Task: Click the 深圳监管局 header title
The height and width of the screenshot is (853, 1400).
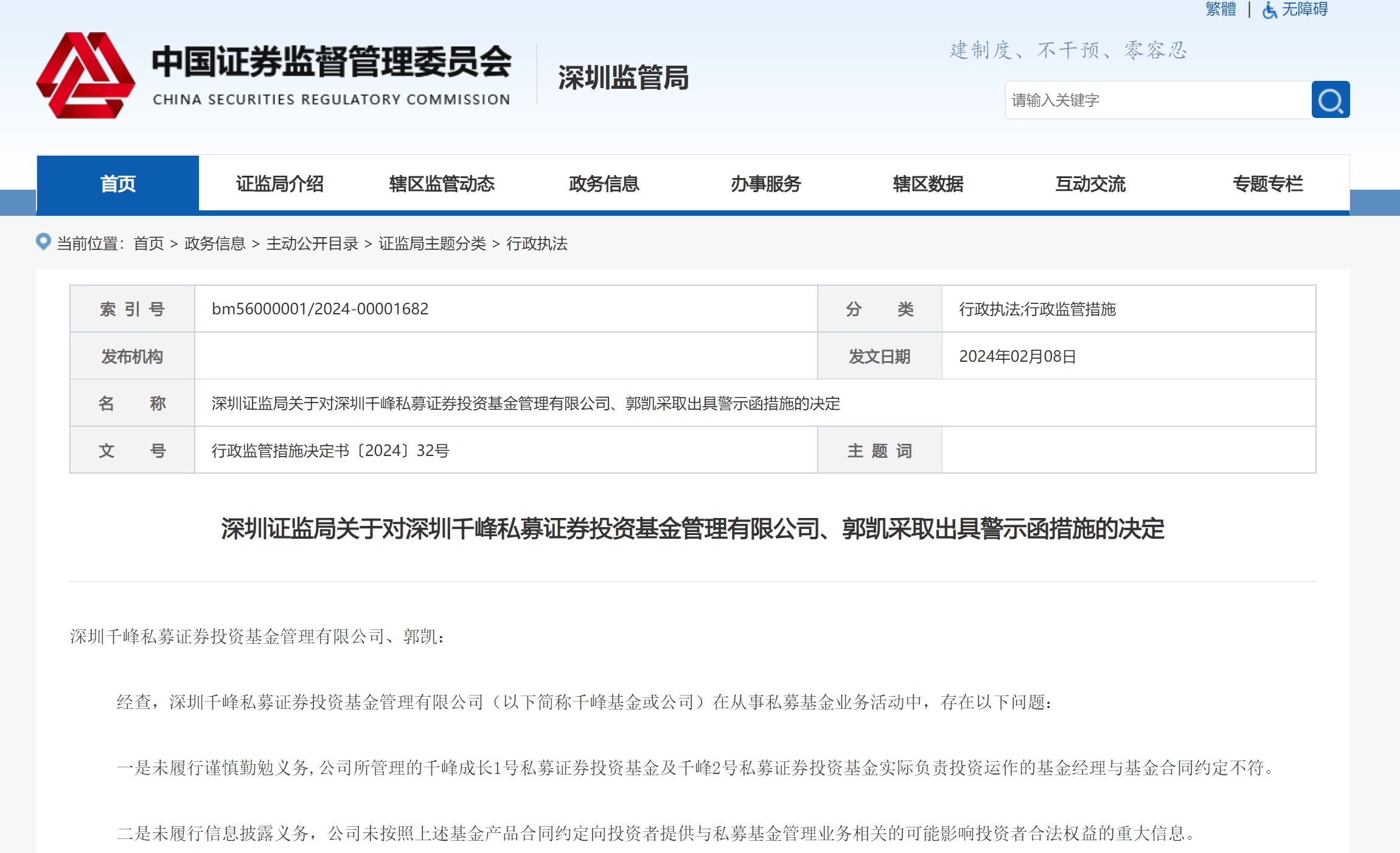Action: [623, 78]
